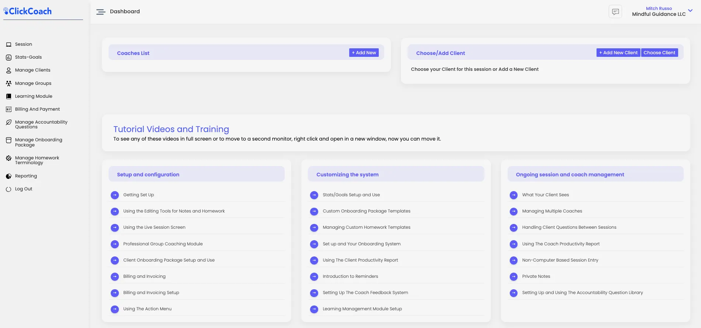Click the Choose/Add Client heading

click(440, 53)
